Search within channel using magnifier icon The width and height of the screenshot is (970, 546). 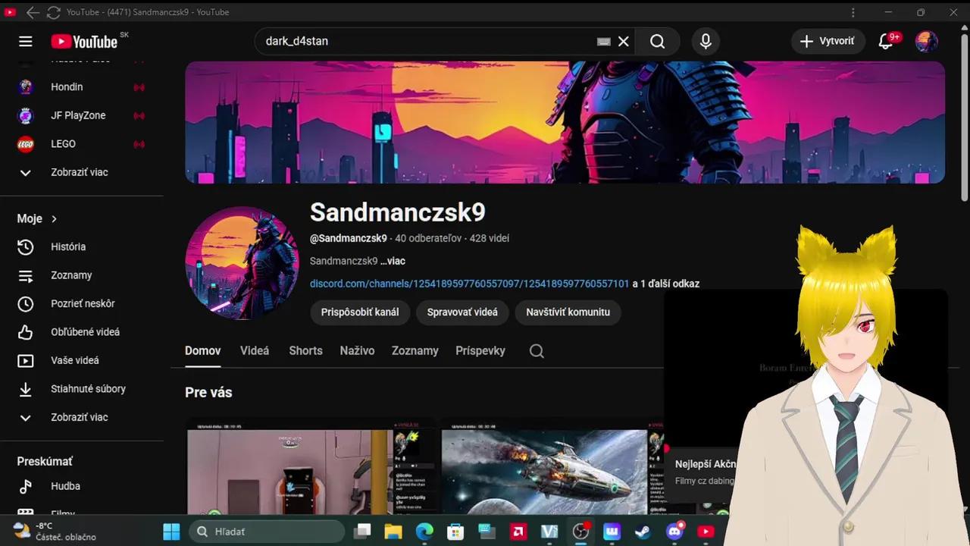coord(537,351)
